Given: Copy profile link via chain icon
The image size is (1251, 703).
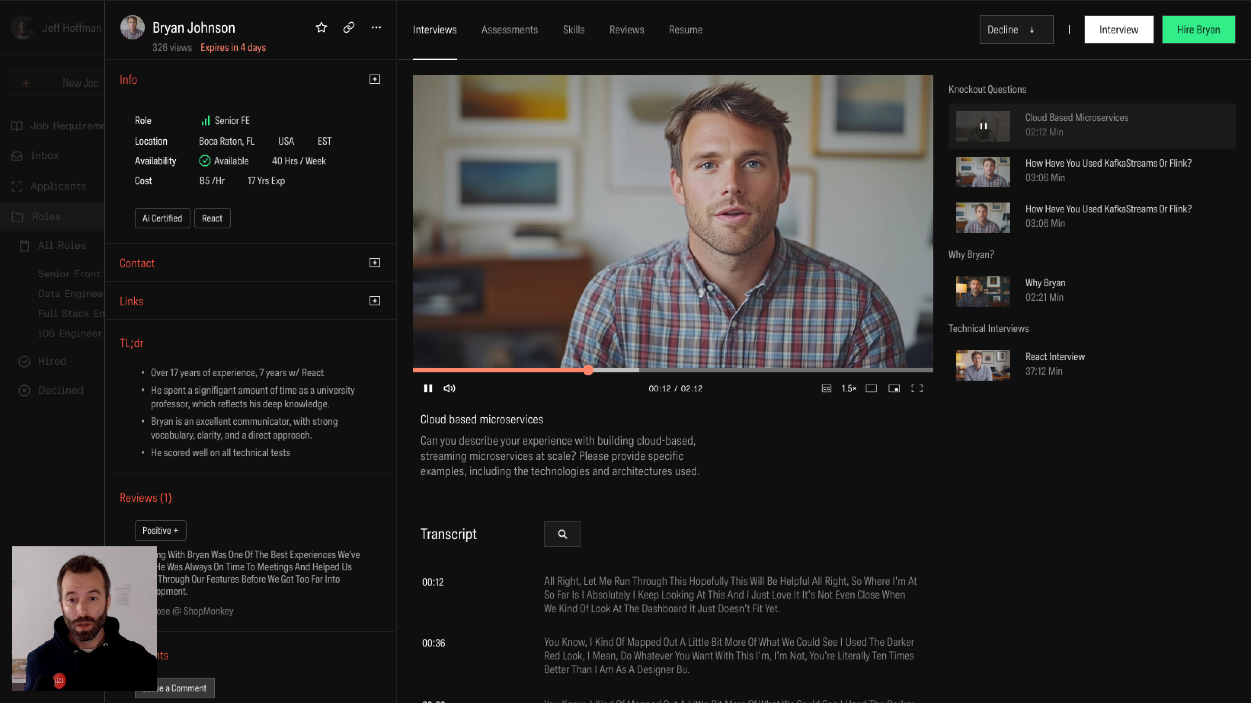Looking at the screenshot, I should pyautogui.click(x=349, y=28).
